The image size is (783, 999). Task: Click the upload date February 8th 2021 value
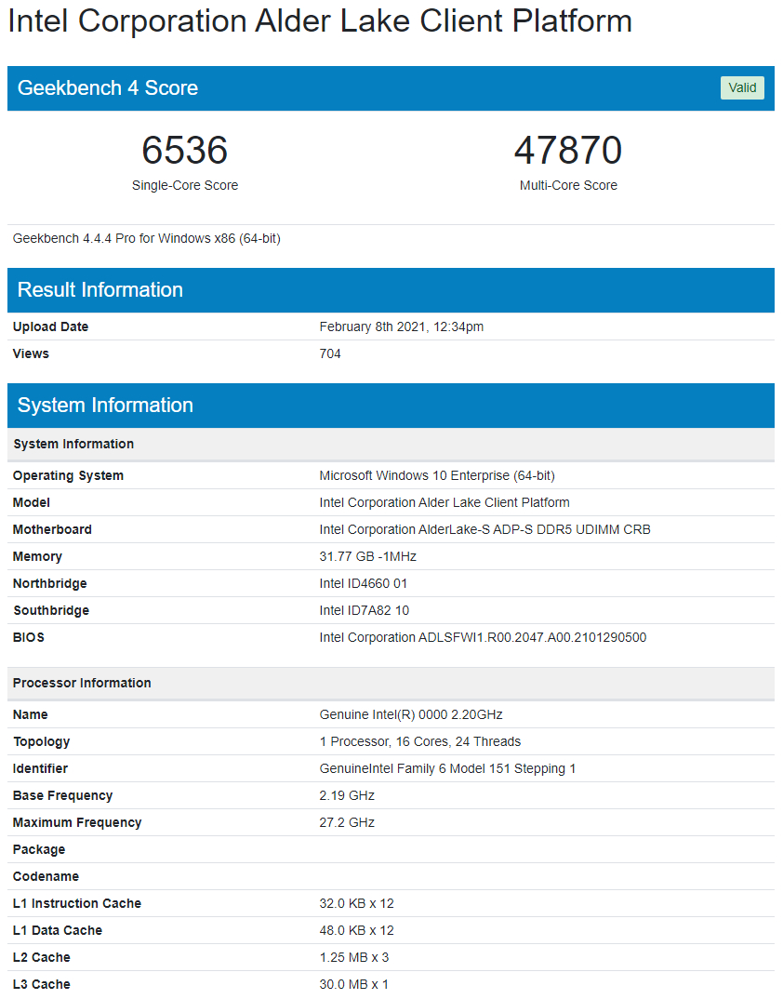pos(402,326)
